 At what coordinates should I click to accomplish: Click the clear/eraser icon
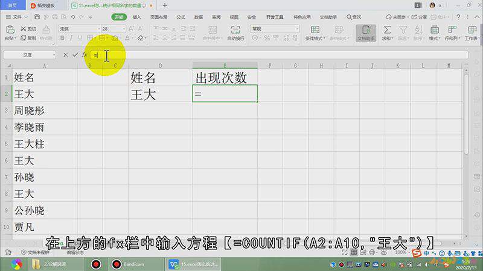[x=141, y=38]
